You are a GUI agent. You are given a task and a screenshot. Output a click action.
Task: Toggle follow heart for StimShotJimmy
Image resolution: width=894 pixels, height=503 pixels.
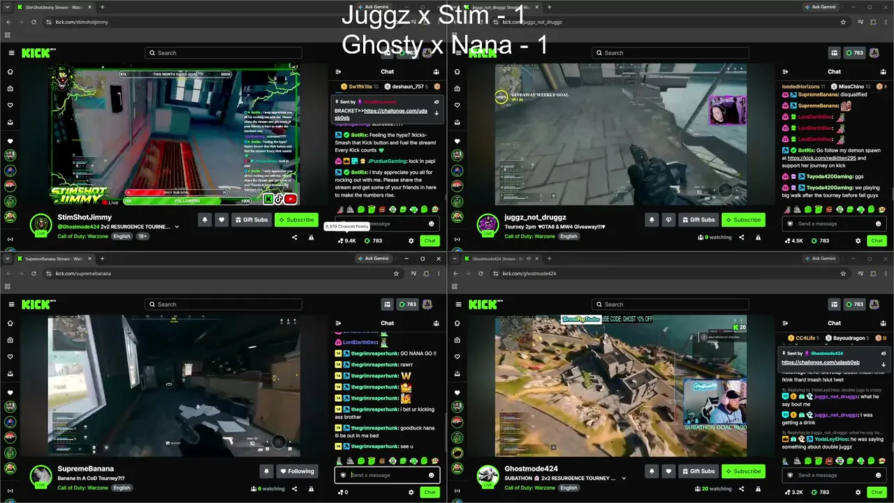(x=221, y=219)
